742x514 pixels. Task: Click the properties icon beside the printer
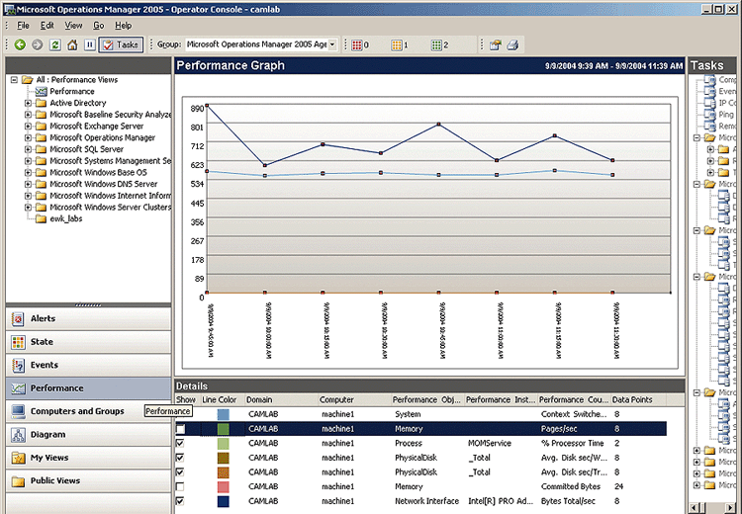(x=495, y=44)
